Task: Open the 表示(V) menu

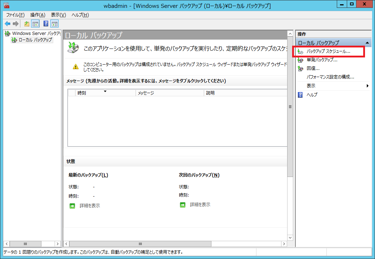Action: click(x=58, y=15)
